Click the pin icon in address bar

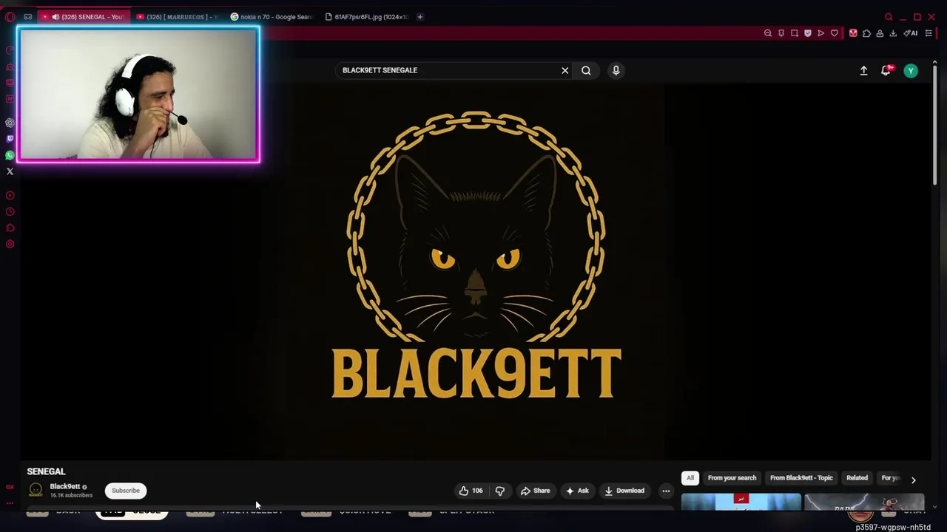point(781,33)
